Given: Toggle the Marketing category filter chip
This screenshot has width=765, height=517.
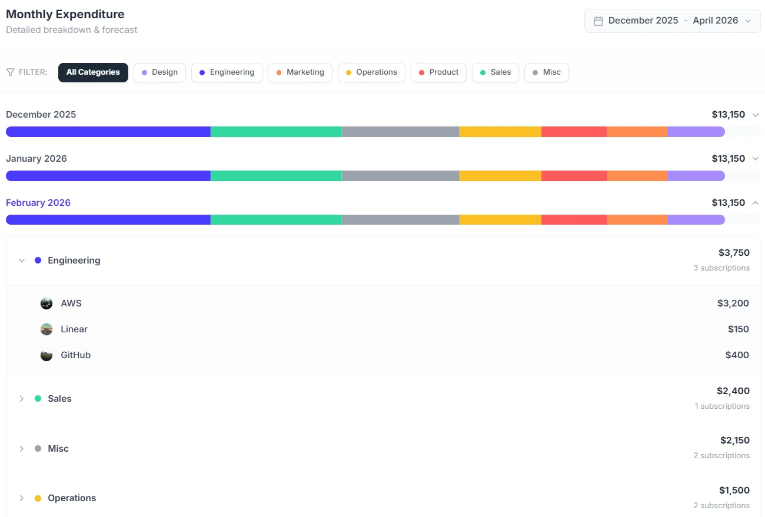Looking at the screenshot, I should (300, 72).
